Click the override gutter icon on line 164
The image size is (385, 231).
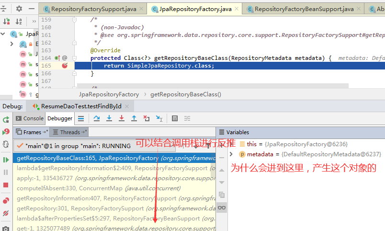57,58
